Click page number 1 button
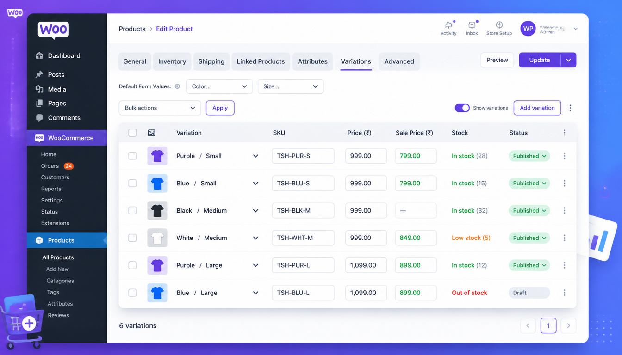Image resolution: width=622 pixels, height=355 pixels. [548, 325]
